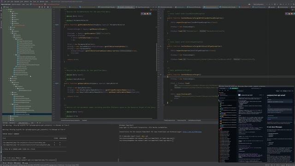Image resolution: width=295 pixels, height=166 pixels.
Task: Hide the Project tool window
Action: pos(50,7)
